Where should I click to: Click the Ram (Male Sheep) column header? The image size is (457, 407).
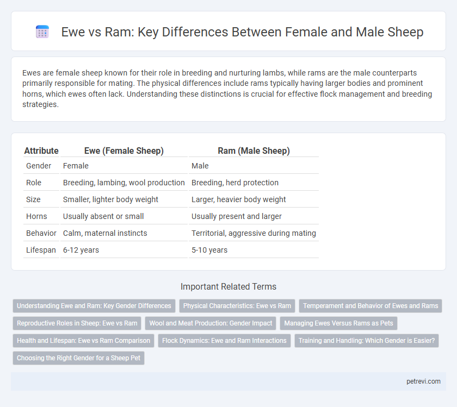[x=254, y=151]
